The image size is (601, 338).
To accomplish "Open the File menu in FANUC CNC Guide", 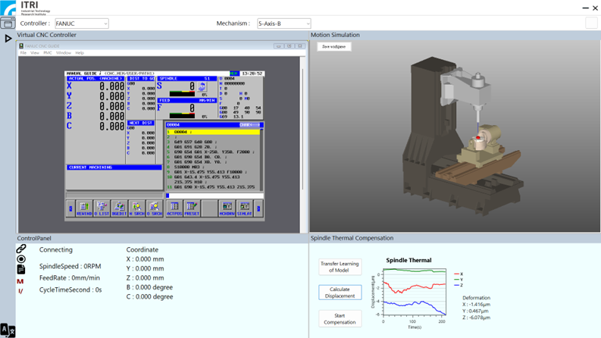I will [x=23, y=53].
